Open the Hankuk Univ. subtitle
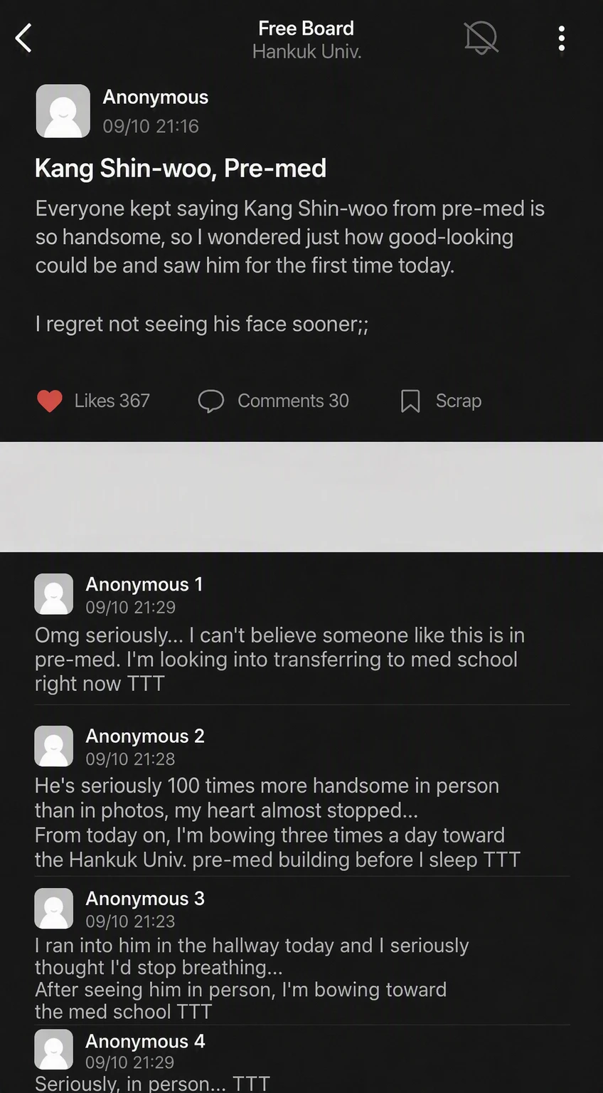The height and width of the screenshot is (1093, 603). [307, 52]
